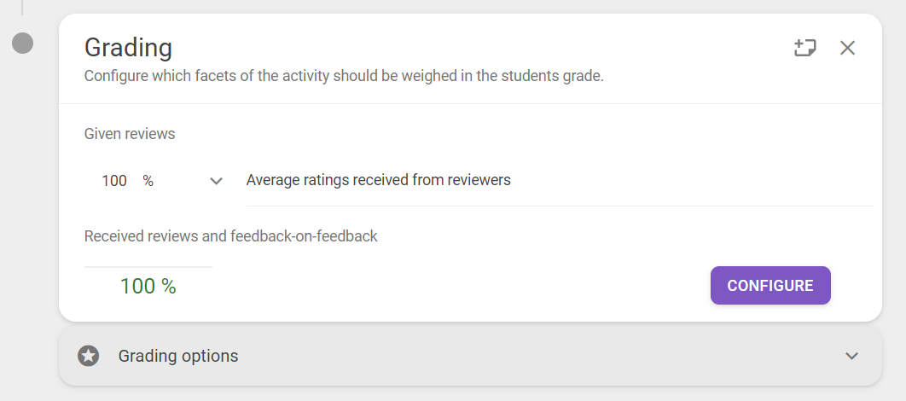This screenshot has width=906, height=401.
Task: Click the Configure which facets description text
Action: coord(344,76)
